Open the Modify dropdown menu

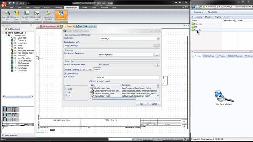[209, 17]
